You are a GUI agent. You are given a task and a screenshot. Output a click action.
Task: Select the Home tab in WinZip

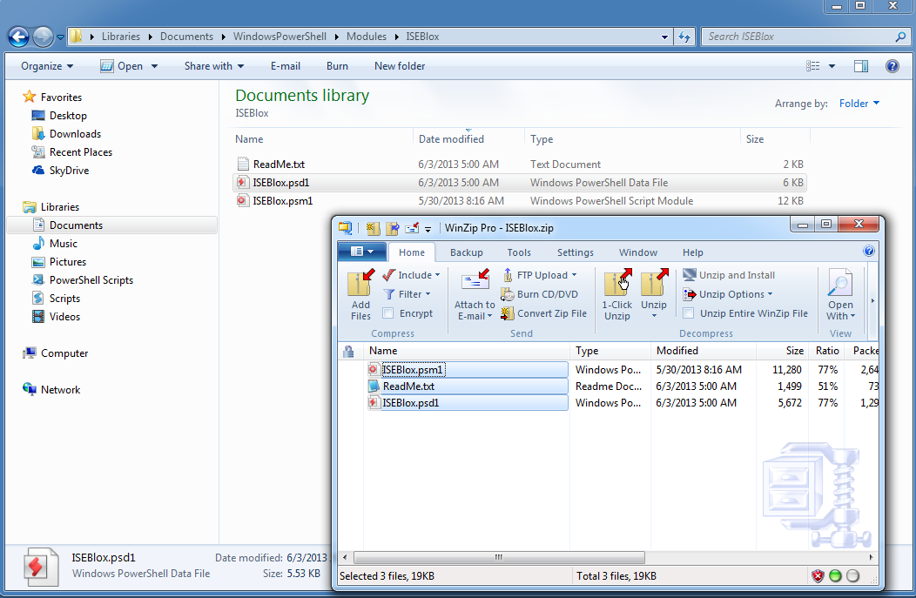pos(412,252)
